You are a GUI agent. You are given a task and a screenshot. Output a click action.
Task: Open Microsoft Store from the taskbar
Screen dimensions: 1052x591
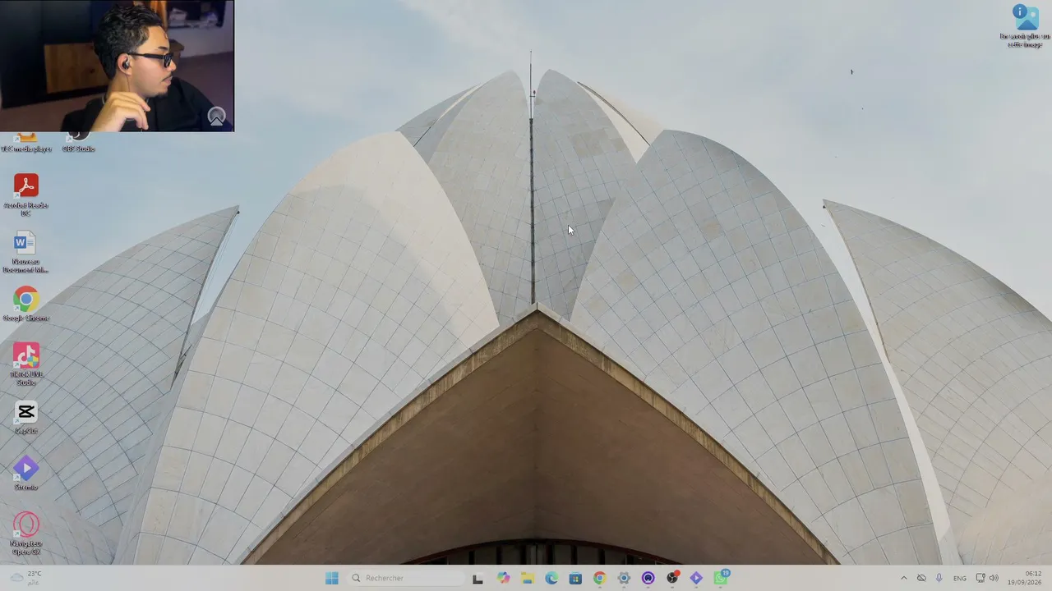(x=575, y=578)
